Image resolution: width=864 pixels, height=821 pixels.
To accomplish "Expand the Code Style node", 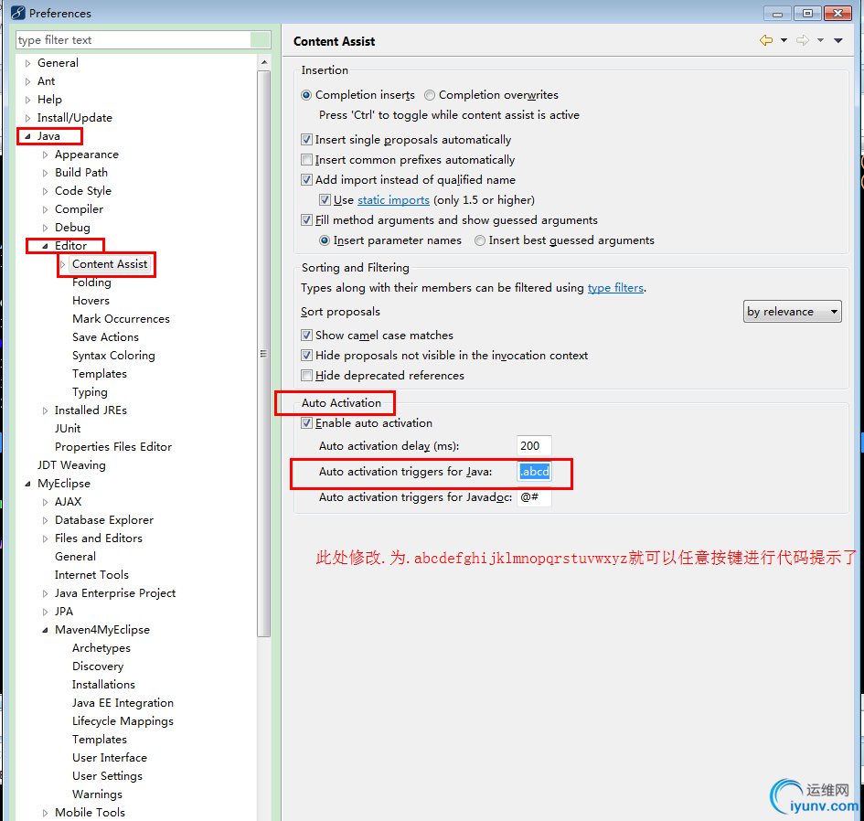I will pyautogui.click(x=45, y=191).
